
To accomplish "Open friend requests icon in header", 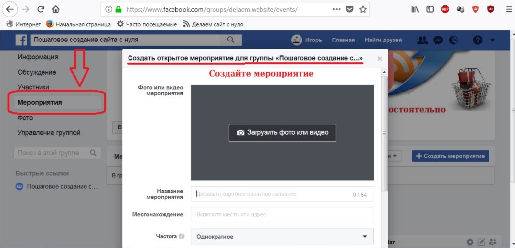I will coord(423,40).
